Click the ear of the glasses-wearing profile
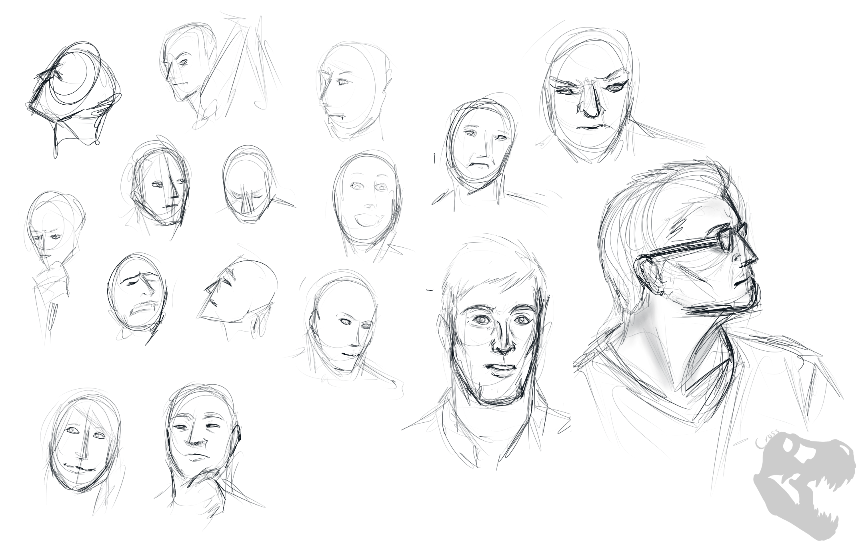This screenshot has width=862, height=545. coord(649,275)
